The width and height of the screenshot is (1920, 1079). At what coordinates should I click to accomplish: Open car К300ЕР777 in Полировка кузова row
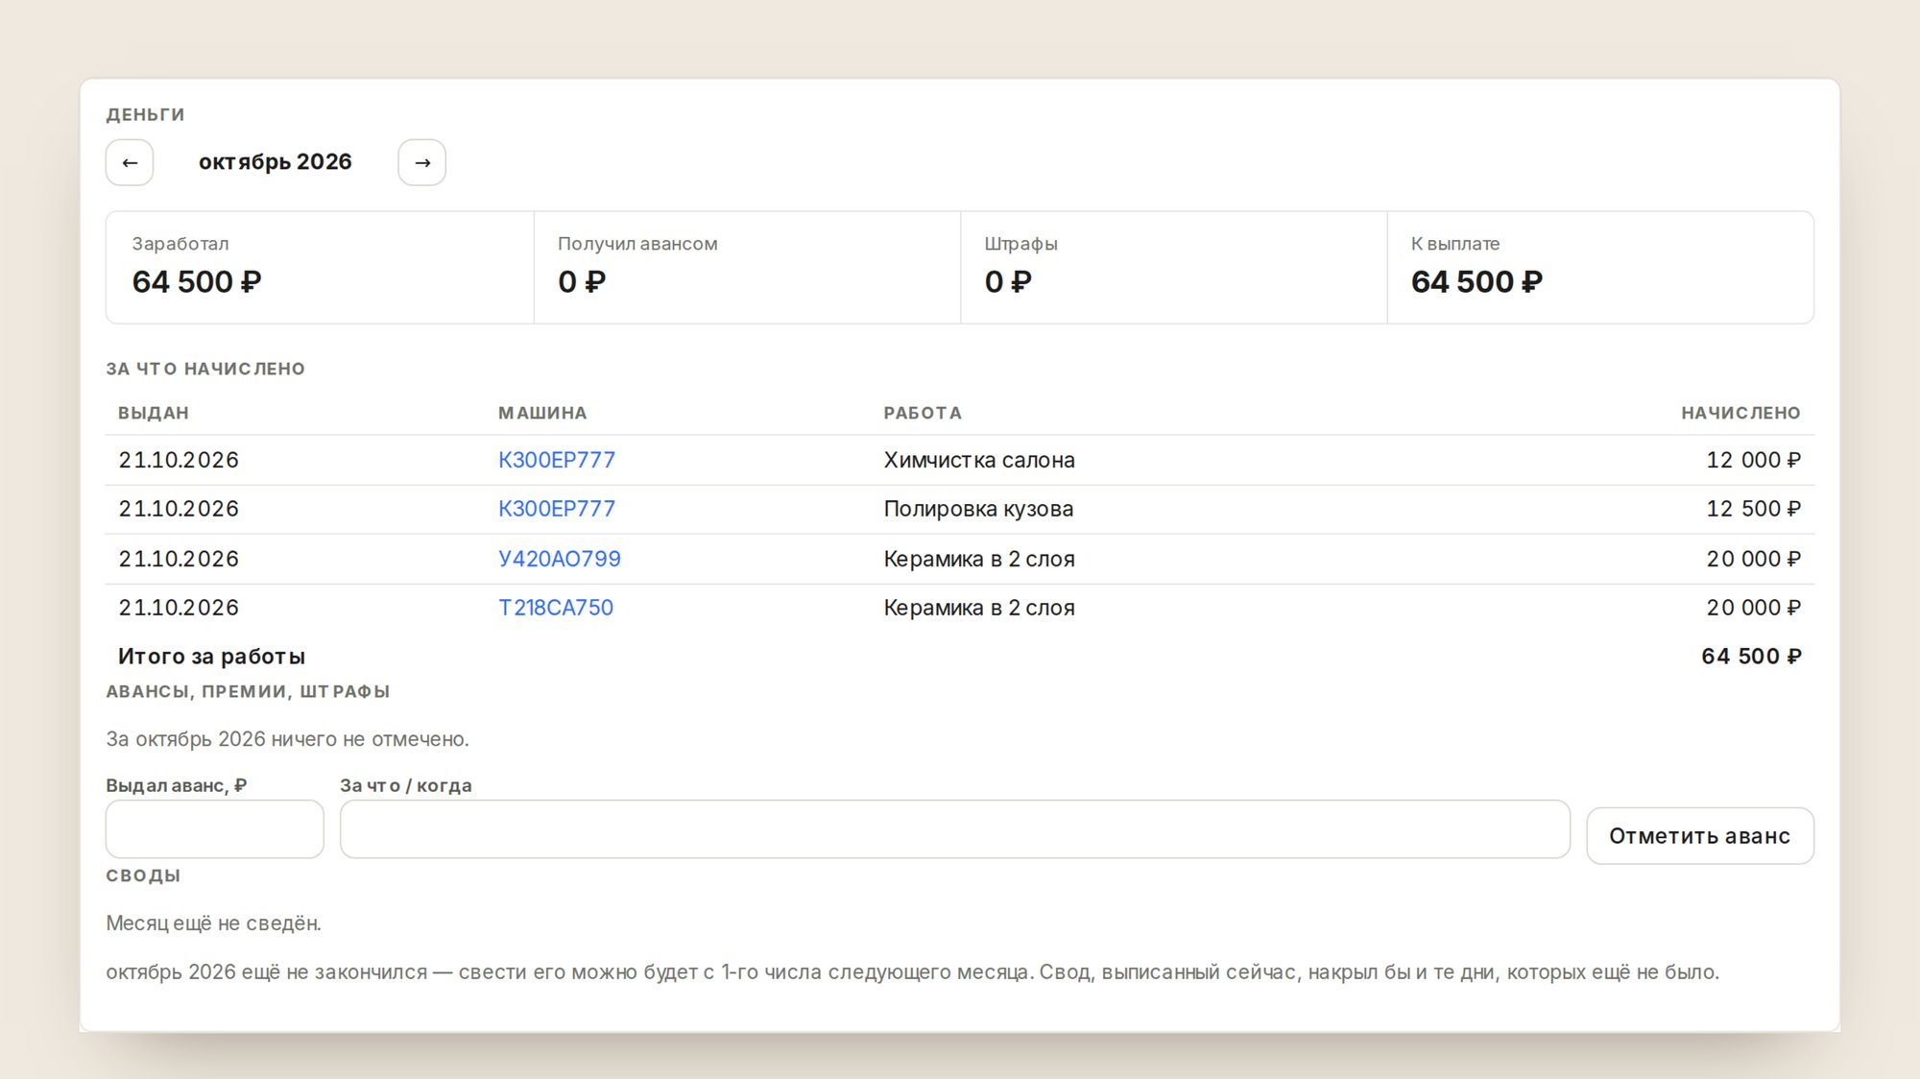(557, 509)
